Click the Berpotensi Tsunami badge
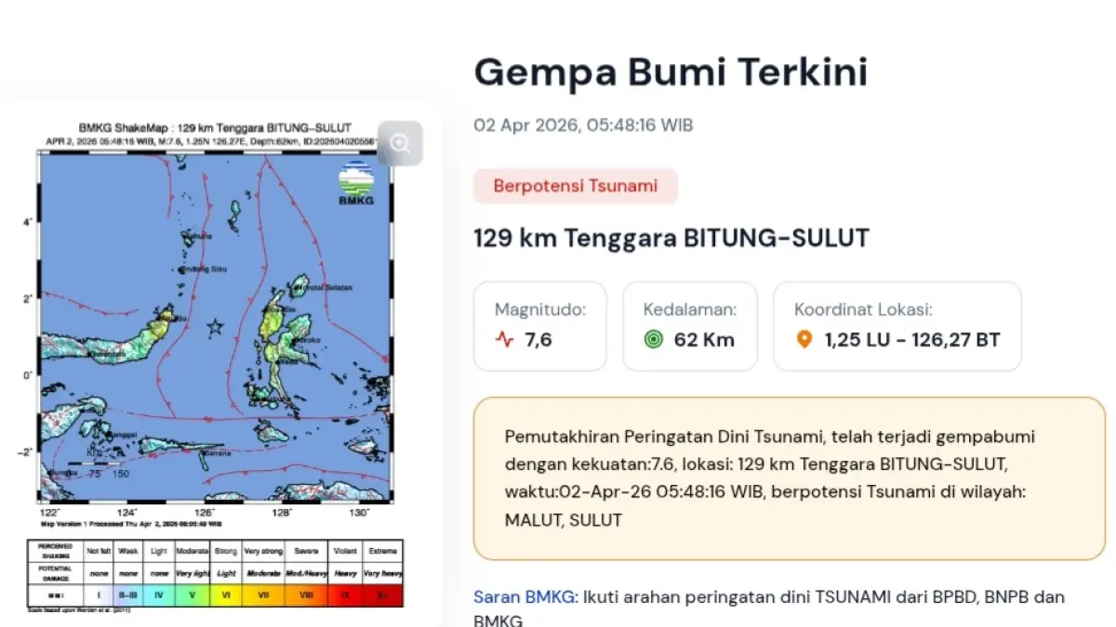1116x627 pixels. 576,186
